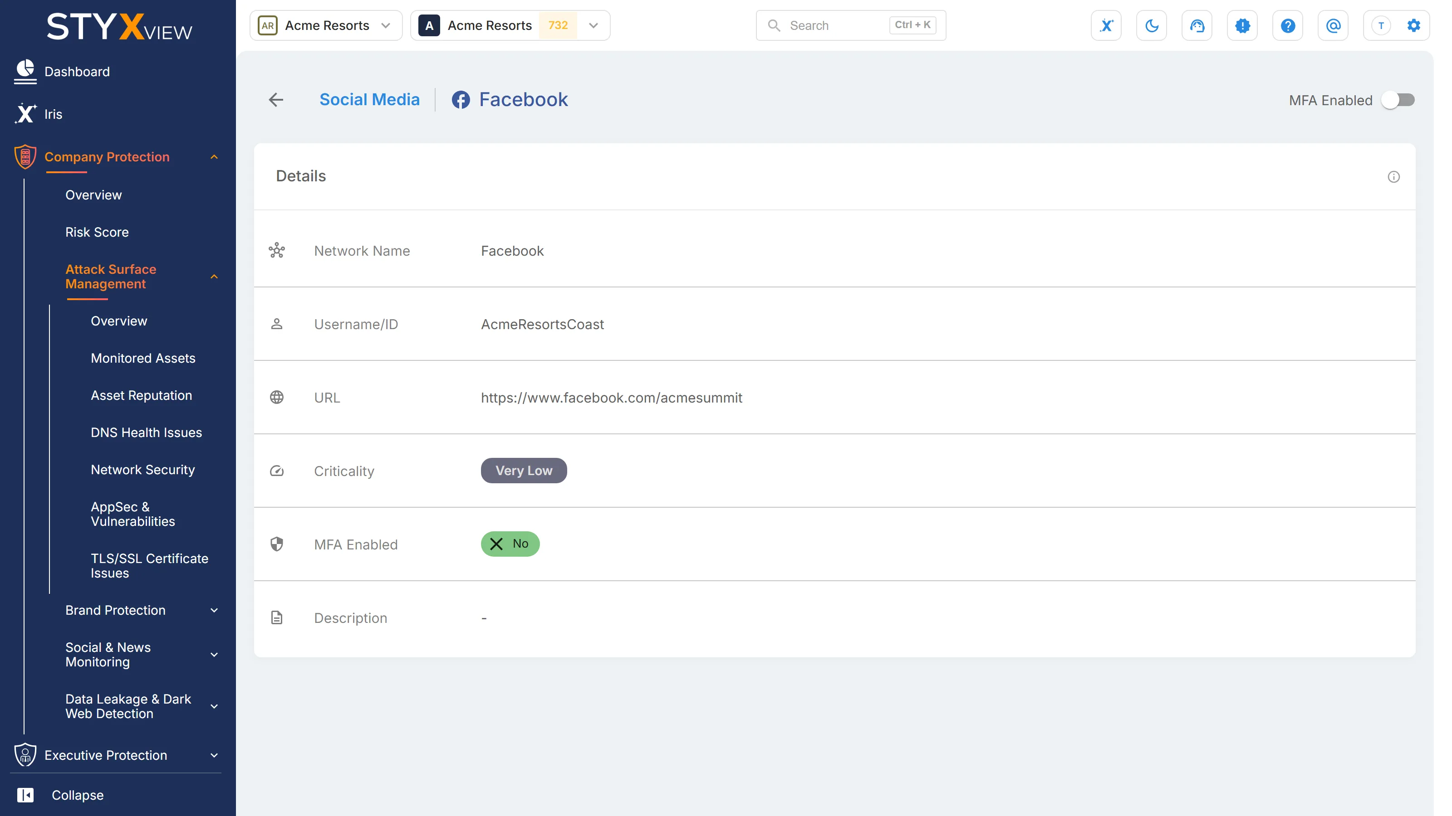The image size is (1452, 816).
Task: Open Monitored Assets in sidebar
Action: [143, 358]
